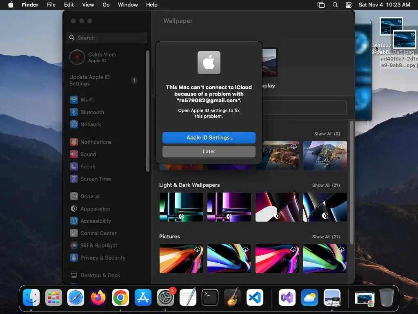Open the Help menu
This screenshot has width=418, height=314.
152,5
